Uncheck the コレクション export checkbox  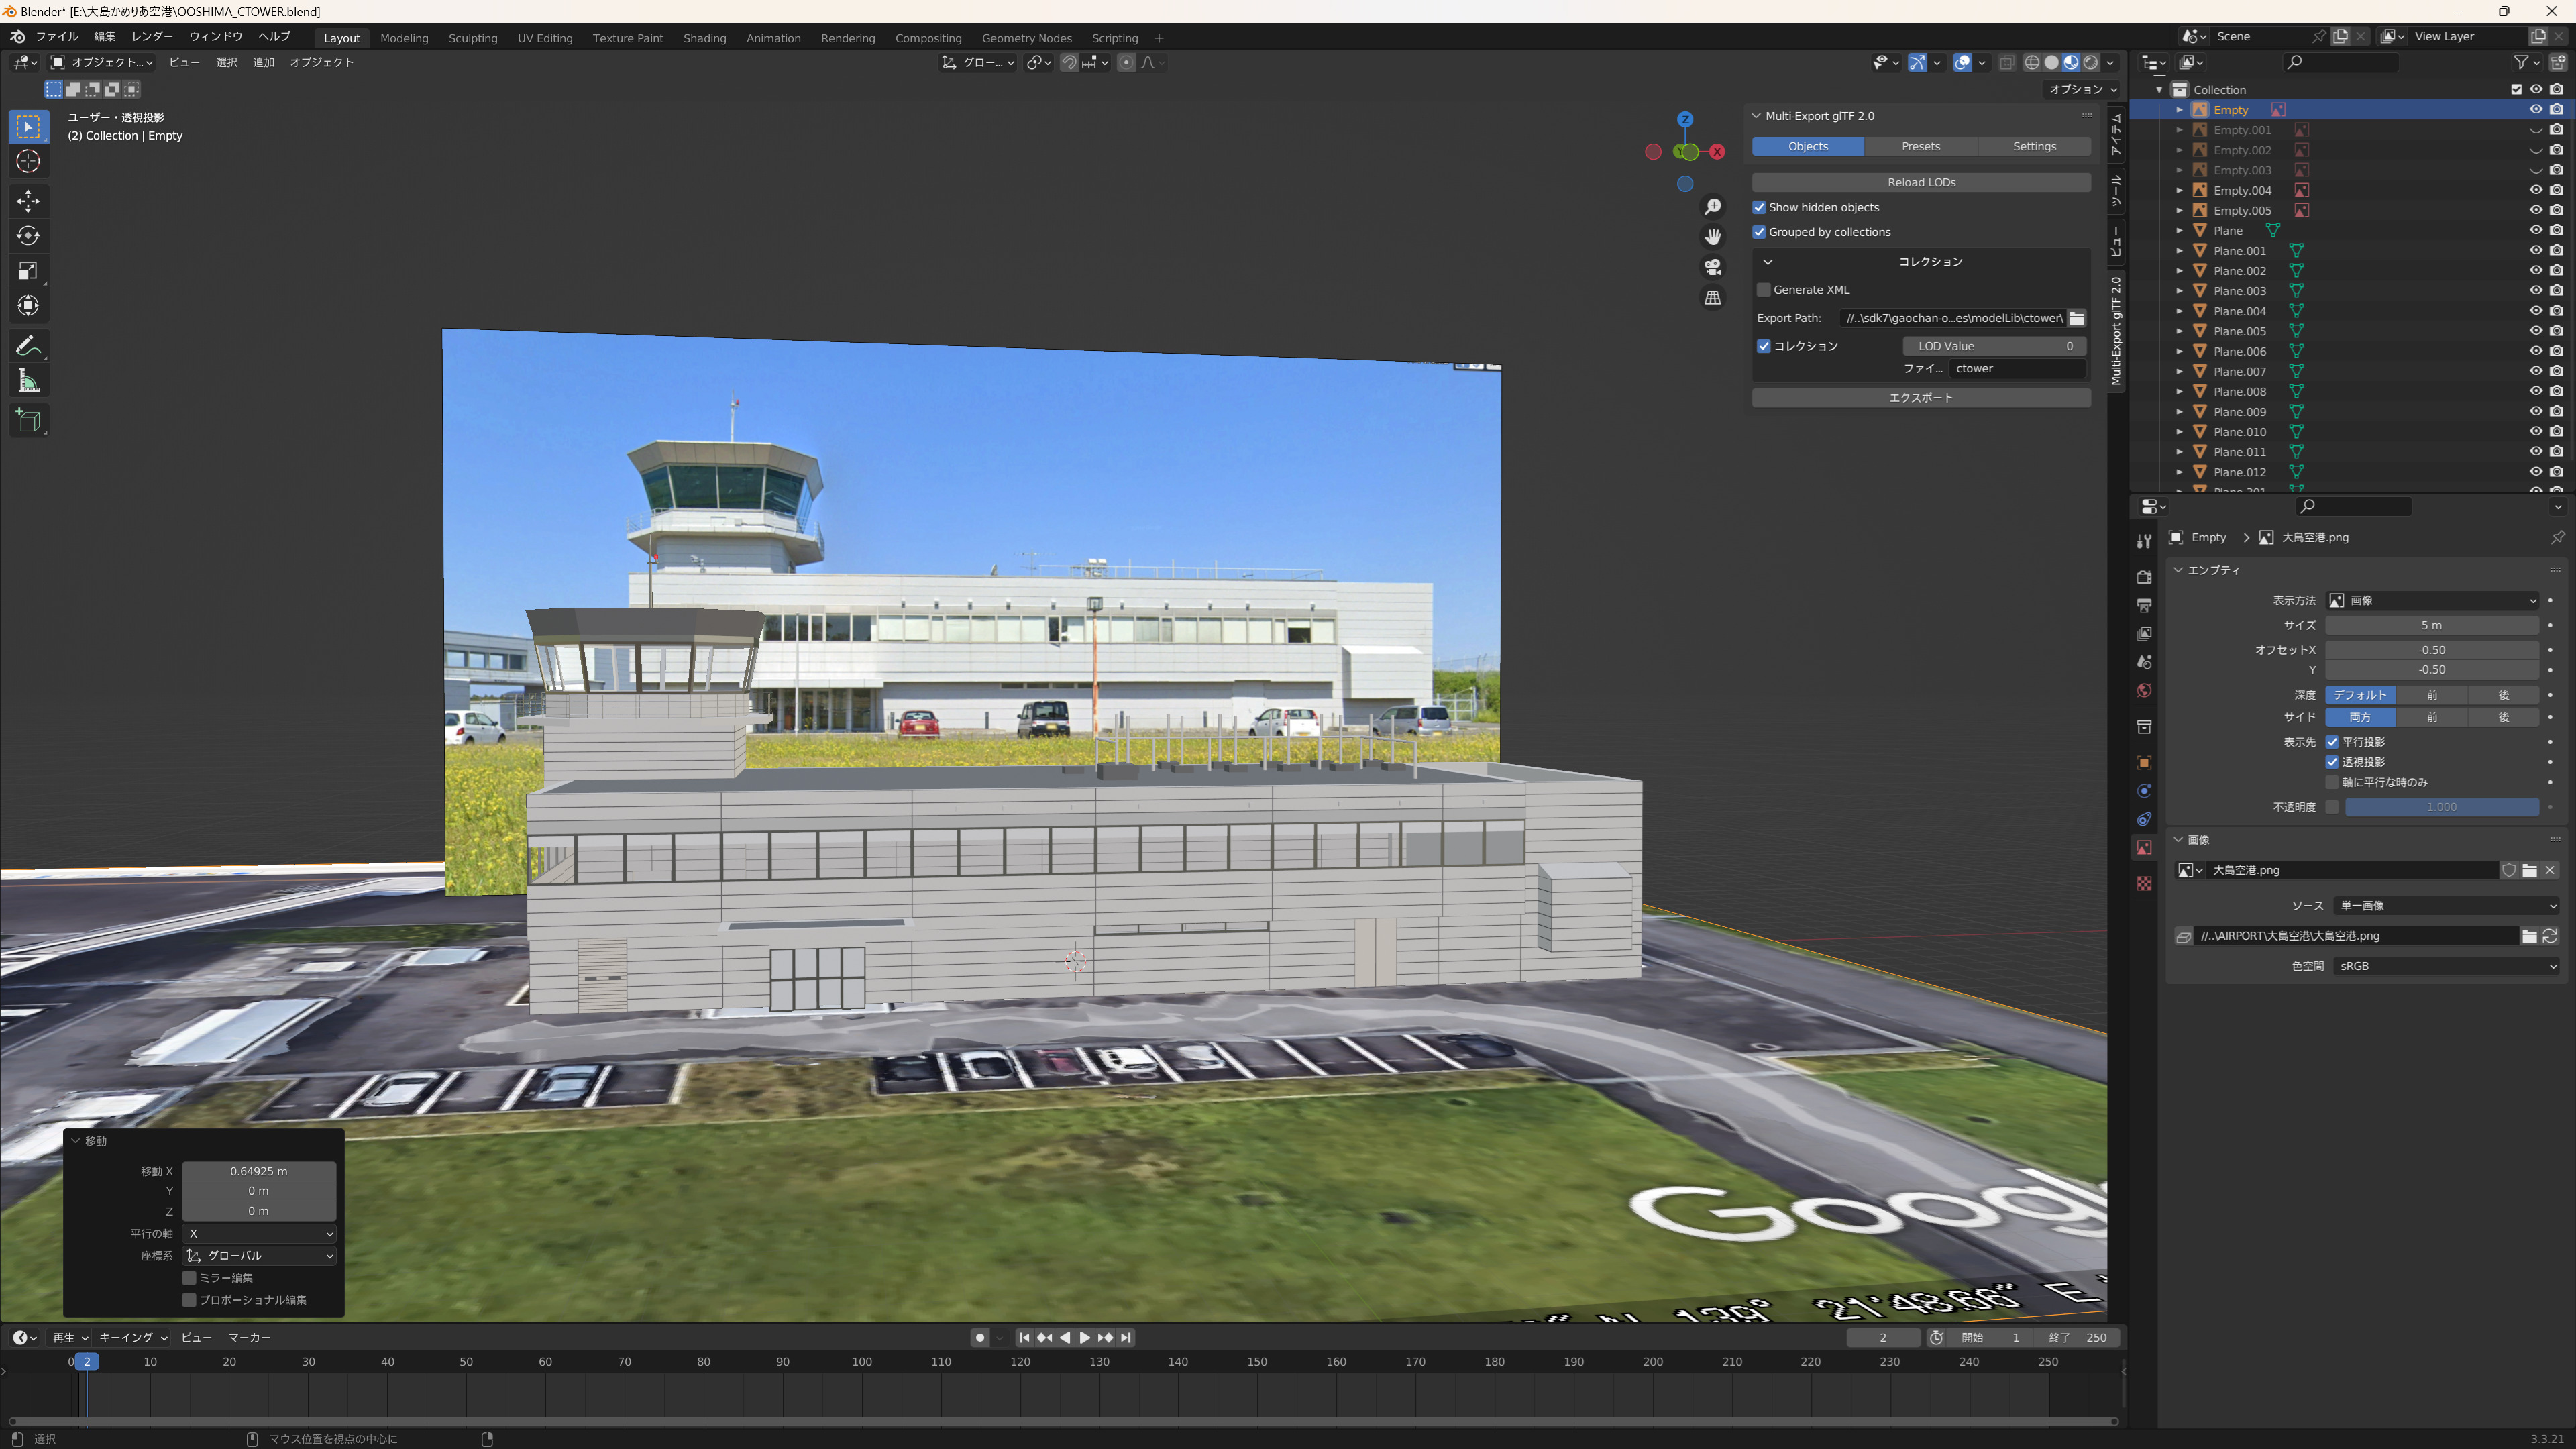tap(1764, 346)
